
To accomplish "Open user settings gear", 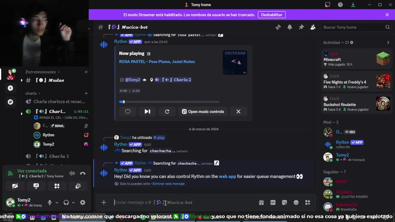I will click(83, 203).
